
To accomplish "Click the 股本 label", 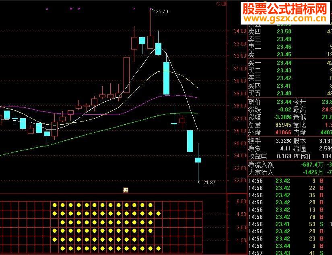I will 299,141.
